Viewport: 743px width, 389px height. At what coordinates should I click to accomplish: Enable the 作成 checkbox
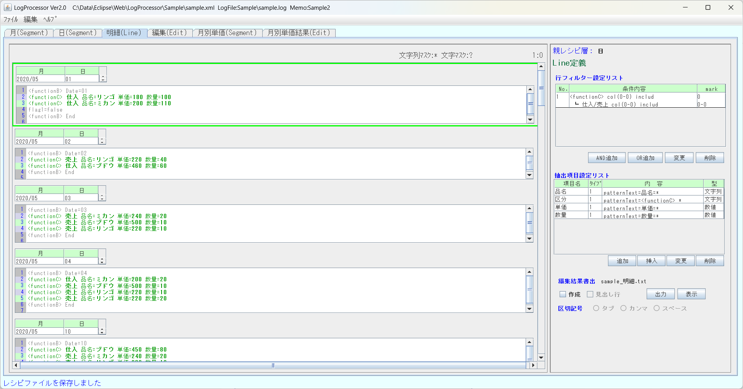click(x=563, y=294)
